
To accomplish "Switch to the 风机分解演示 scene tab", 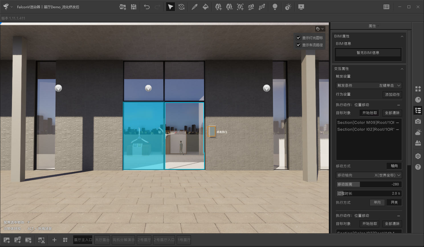I will point(124,240).
